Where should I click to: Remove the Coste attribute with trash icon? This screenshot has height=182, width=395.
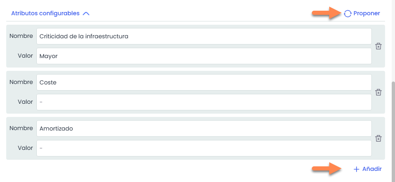[x=378, y=92]
